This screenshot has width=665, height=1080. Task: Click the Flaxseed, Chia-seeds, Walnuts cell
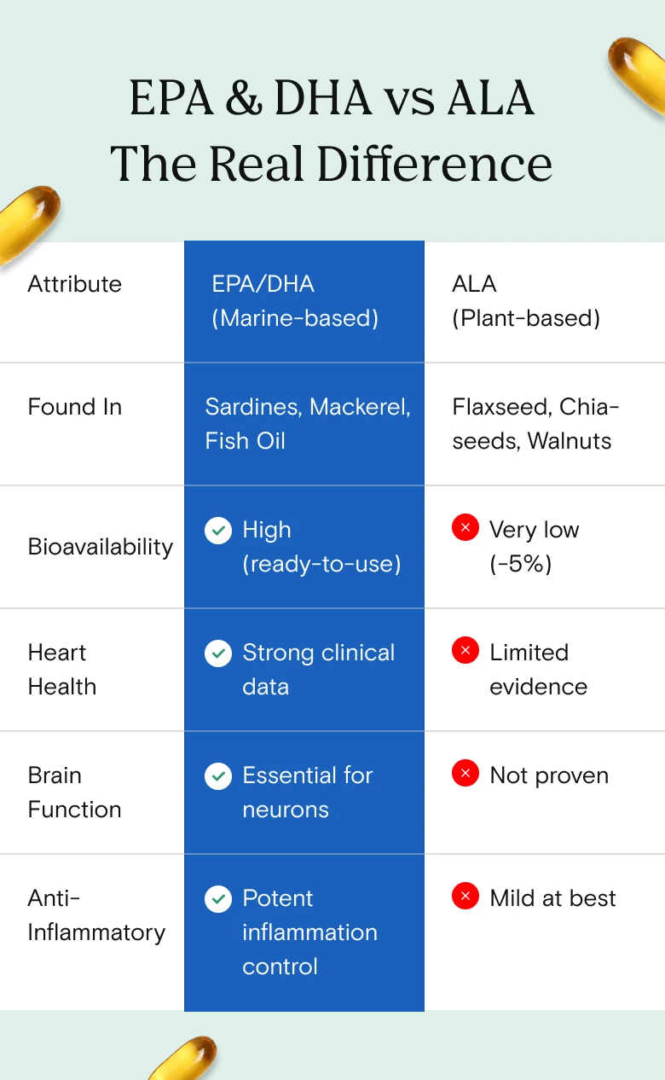(x=535, y=424)
